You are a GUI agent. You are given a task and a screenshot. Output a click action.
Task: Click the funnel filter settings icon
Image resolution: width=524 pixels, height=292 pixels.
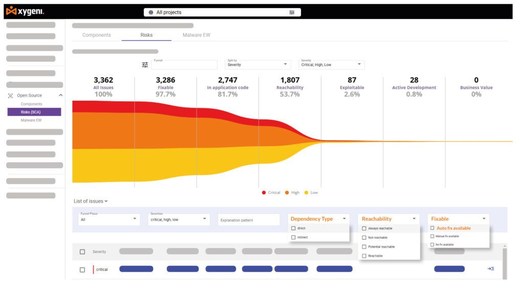point(145,65)
